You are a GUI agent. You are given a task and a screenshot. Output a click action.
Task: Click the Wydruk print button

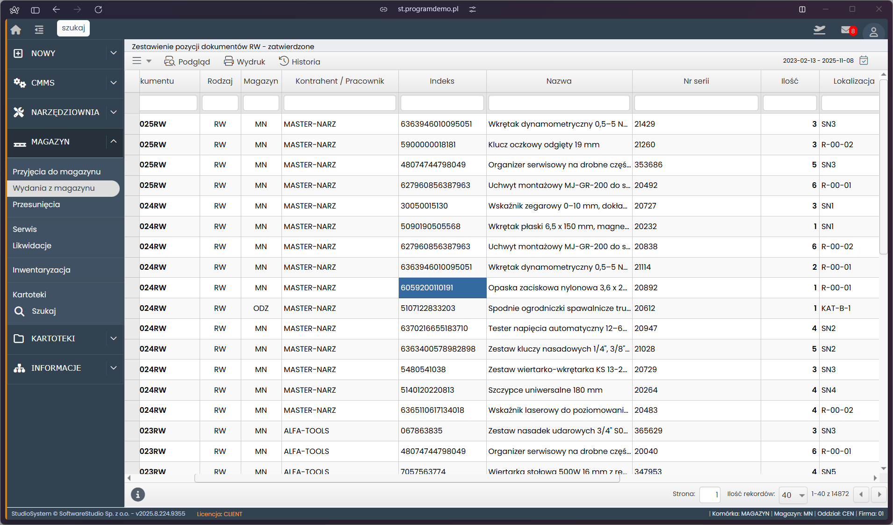[245, 61]
